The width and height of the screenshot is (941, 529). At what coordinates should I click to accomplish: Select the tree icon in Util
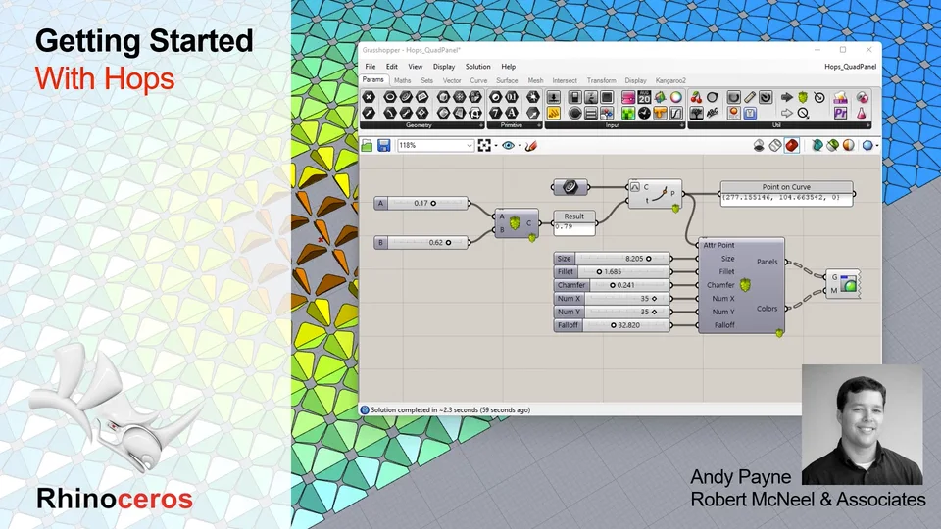[696, 113]
